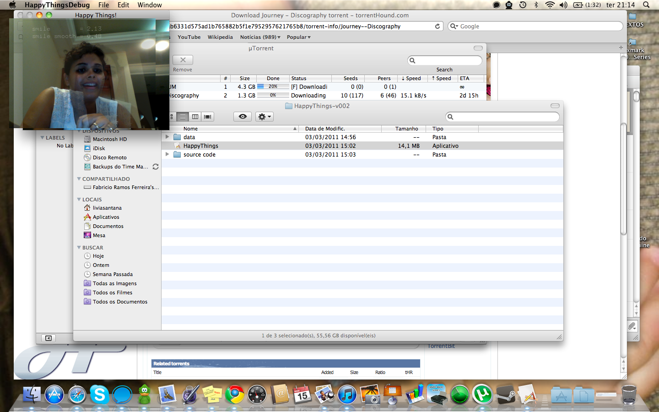Open the Window menu
The image size is (659, 412).
tap(150, 5)
